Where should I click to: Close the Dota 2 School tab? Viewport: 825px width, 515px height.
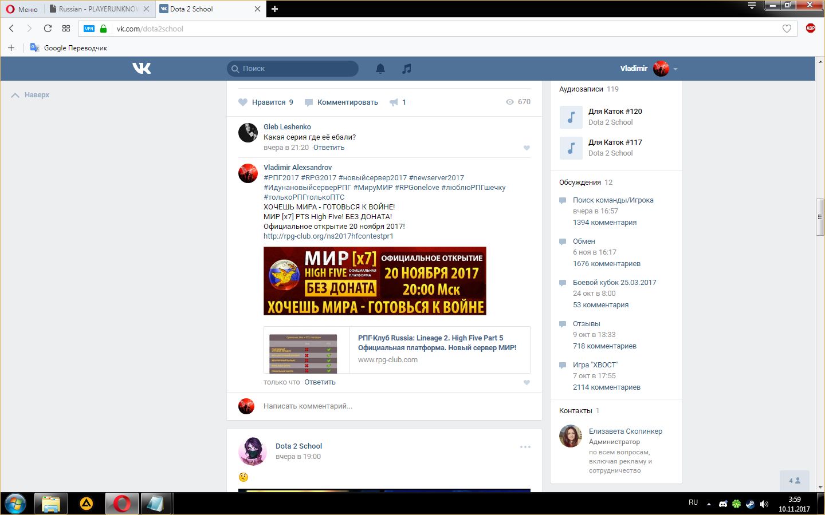click(x=257, y=9)
